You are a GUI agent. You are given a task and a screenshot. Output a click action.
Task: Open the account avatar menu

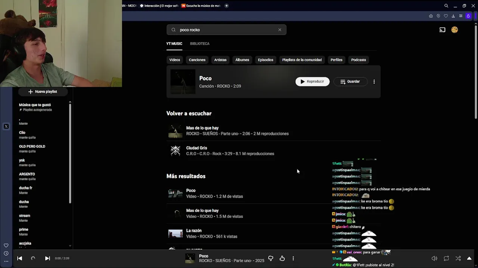[x=454, y=30]
